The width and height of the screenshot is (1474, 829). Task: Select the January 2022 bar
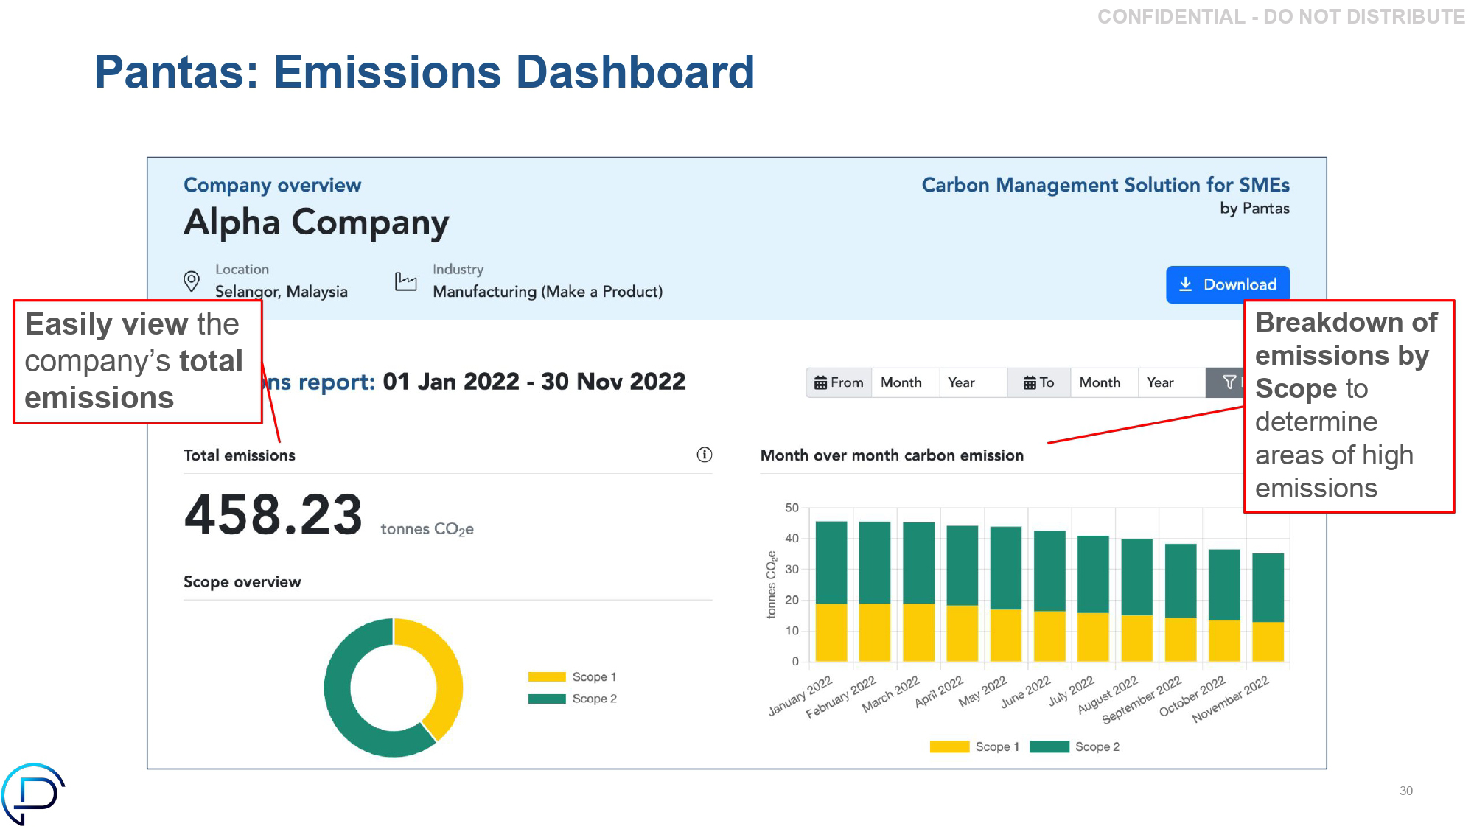[x=831, y=591]
